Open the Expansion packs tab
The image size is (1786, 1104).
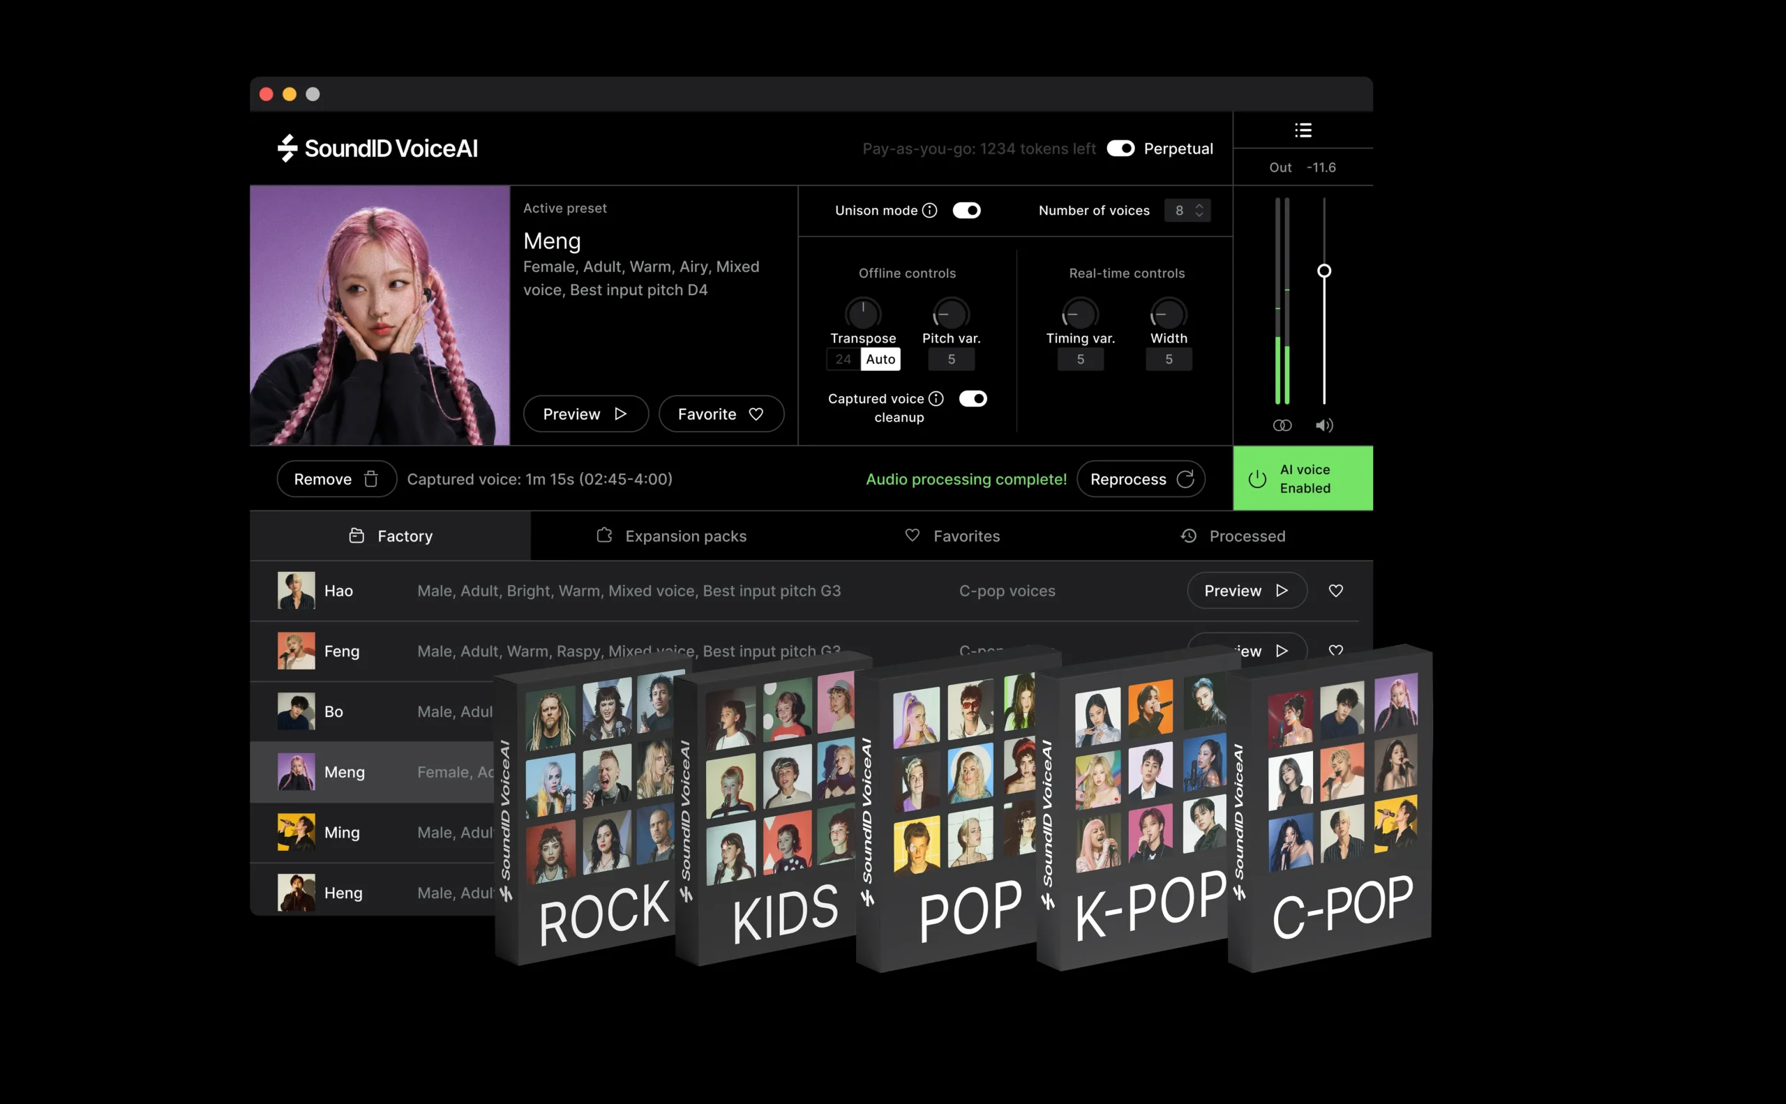(x=671, y=536)
